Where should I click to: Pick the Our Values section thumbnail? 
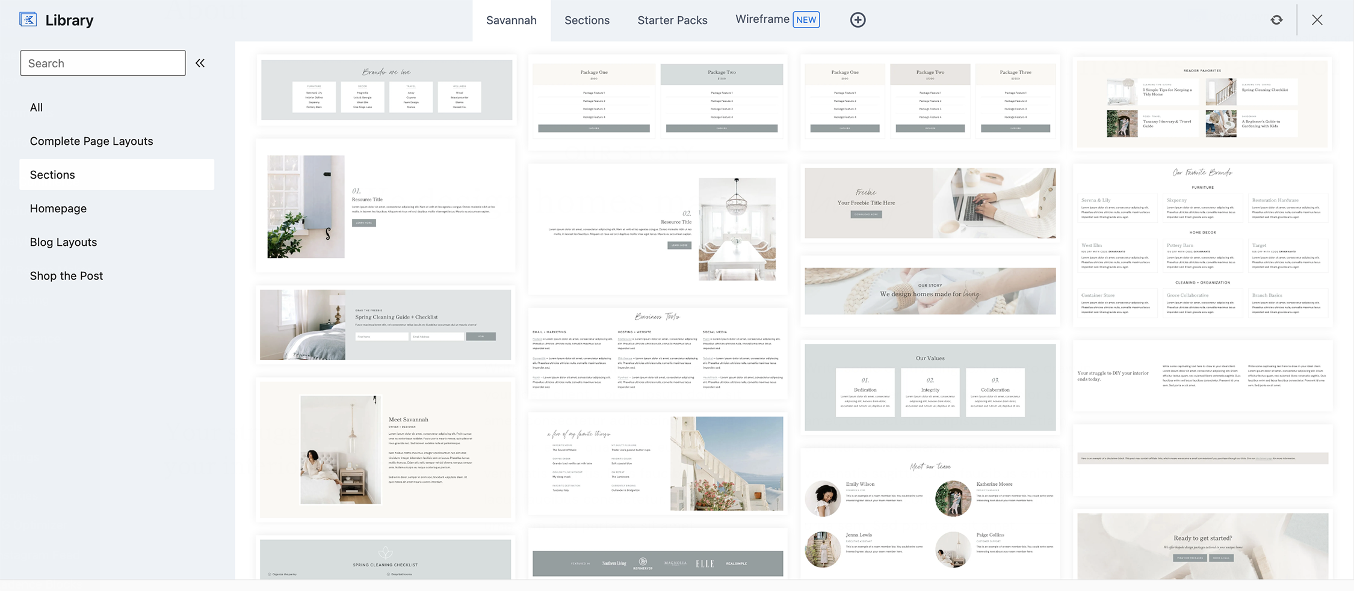[930, 387]
